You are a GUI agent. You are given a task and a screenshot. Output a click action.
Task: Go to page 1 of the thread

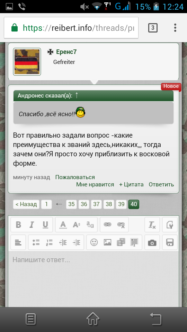click(46, 204)
